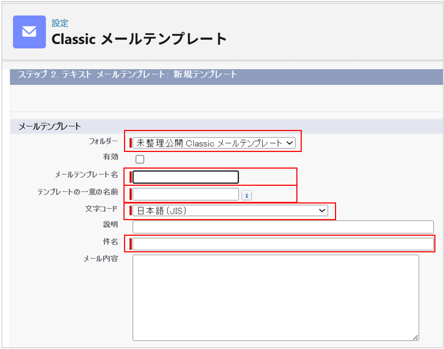
Task: Click the envelope mail template icon
Action: pos(29,32)
